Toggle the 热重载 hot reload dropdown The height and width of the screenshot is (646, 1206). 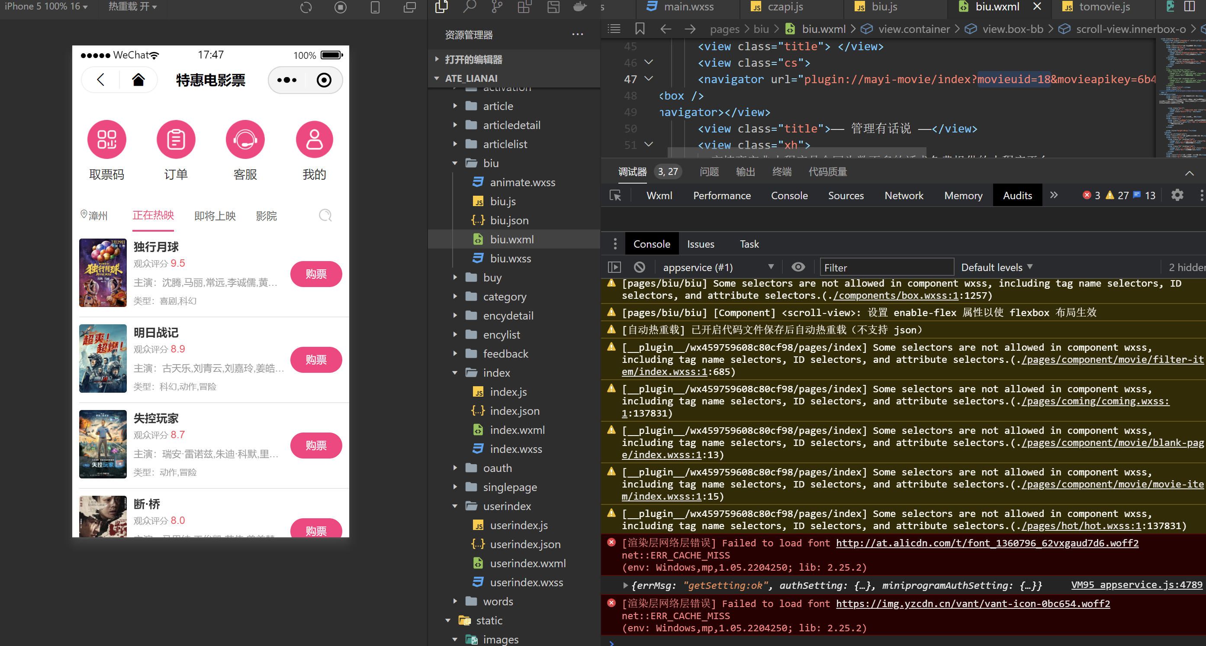[x=132, y=7]
